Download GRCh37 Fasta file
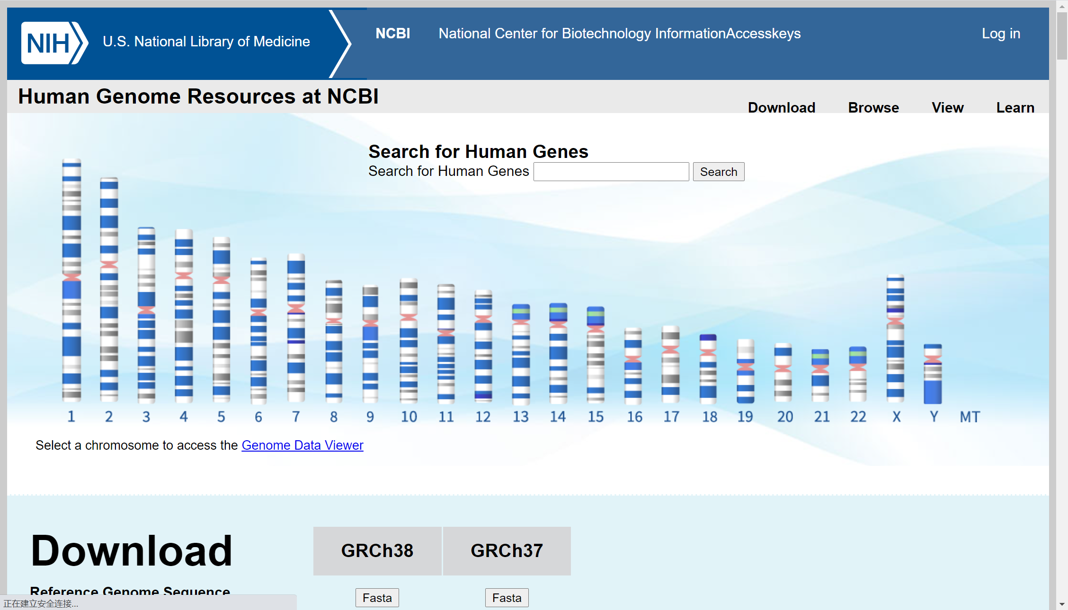Screen dimensions: 1068x610 [507, 598]
